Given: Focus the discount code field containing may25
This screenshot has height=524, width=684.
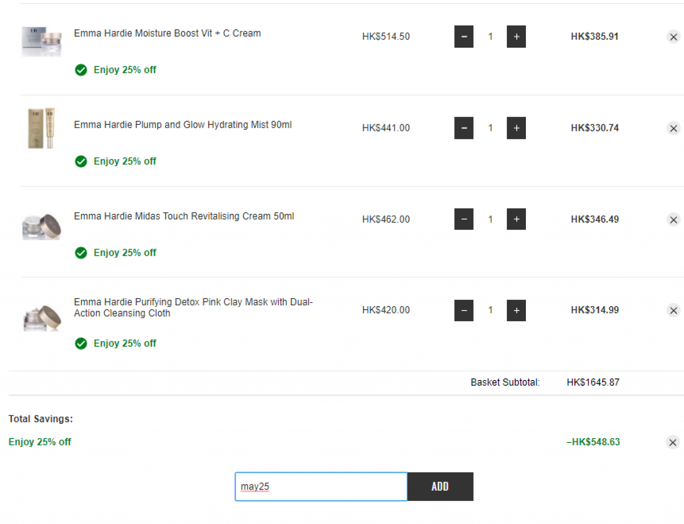Looking at the screenshot, I should tap(321, 487).
